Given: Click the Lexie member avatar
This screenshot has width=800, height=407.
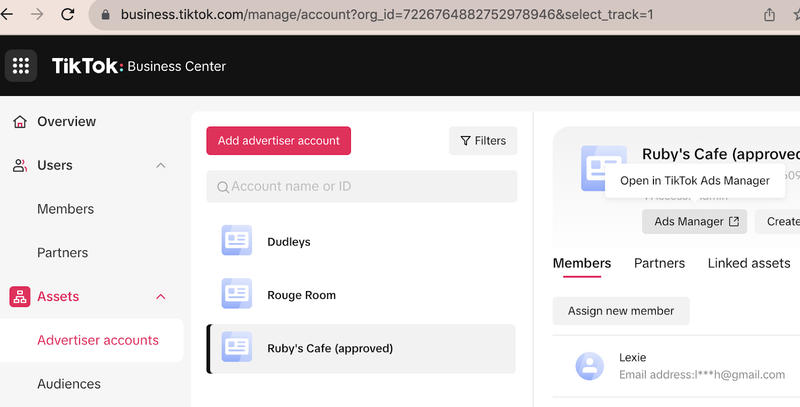Looking at the screenshot, I should (590, 366).
